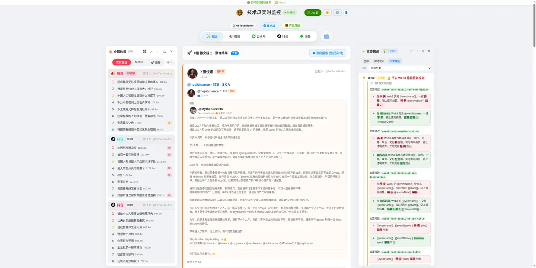Click the 挑战榜 badge beside 抖音

click(x=130, y=205)
